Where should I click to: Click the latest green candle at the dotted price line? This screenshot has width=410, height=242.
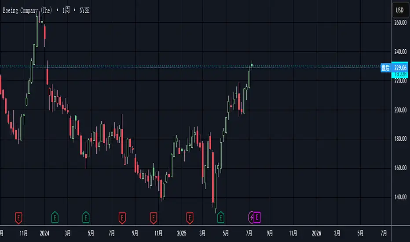pyautogui.click(x=252, y=66)
